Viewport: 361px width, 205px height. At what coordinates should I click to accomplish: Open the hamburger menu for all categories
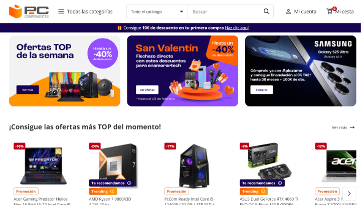pos(61,11)
